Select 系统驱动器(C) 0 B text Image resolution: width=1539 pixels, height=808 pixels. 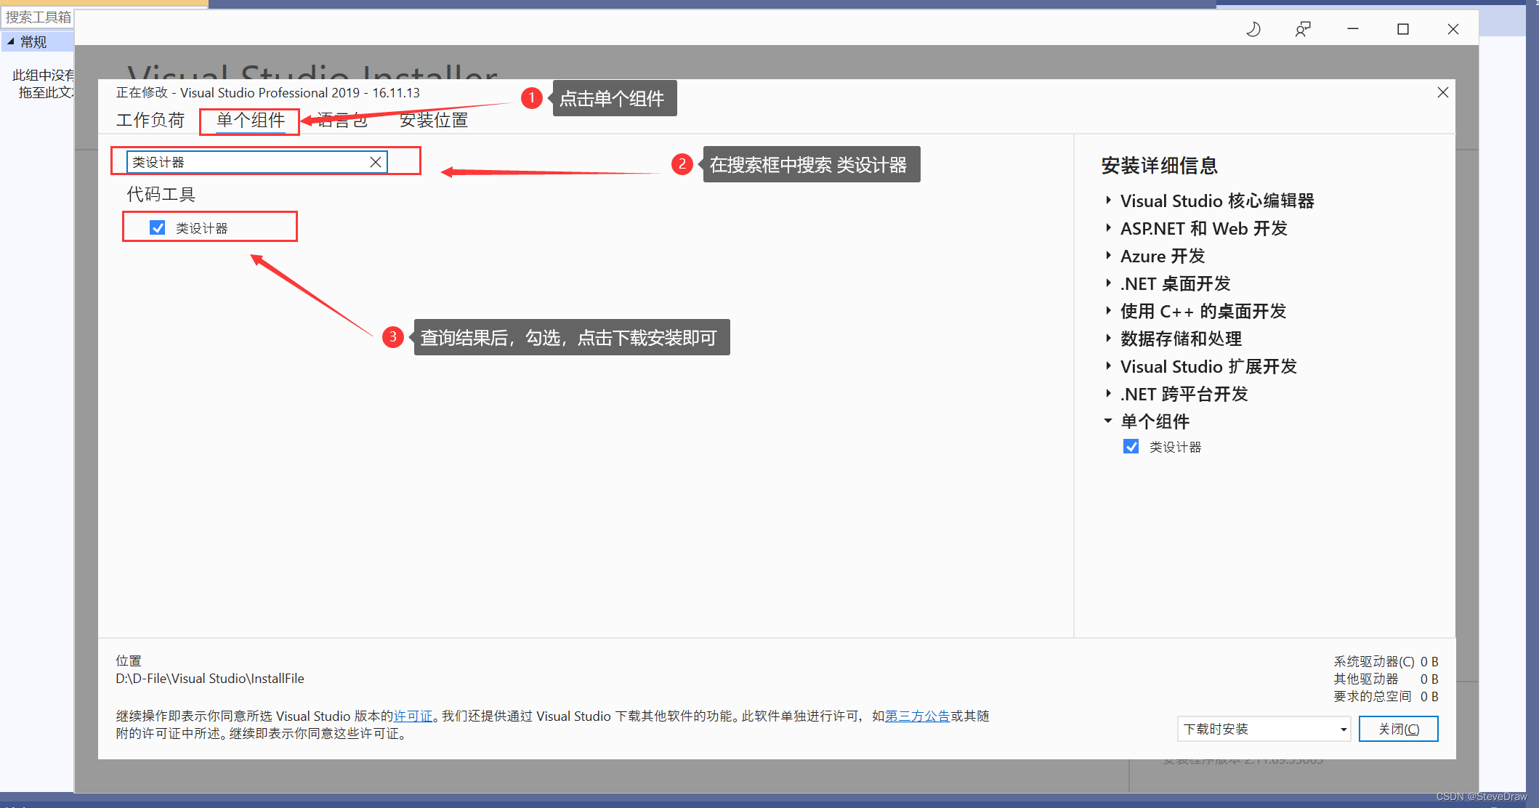pyautogui.click(x=1386, y=661)
